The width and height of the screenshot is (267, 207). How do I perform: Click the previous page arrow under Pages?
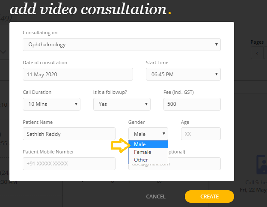click(257, 53)
